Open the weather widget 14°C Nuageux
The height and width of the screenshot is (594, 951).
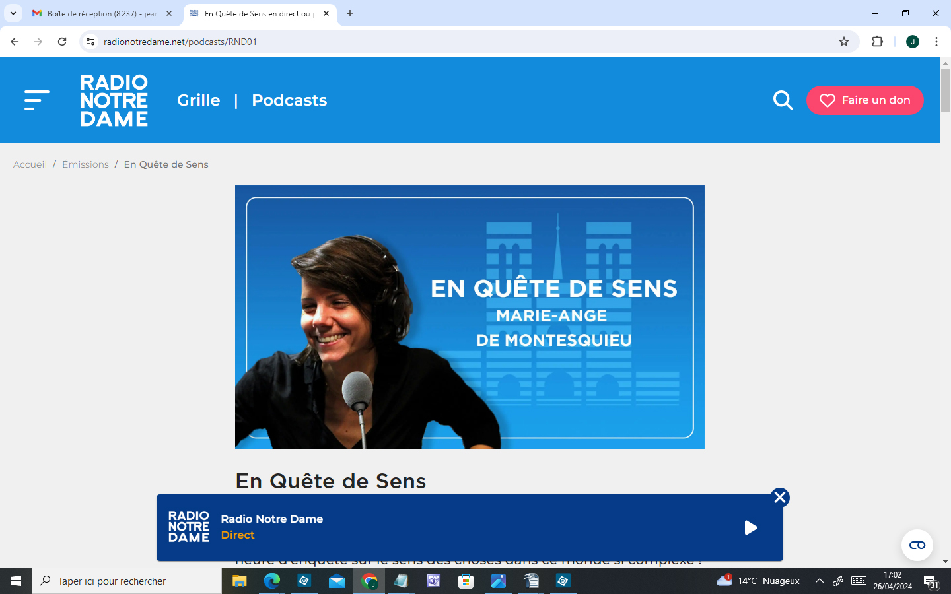pyautogui.click(x=758, y=581)
